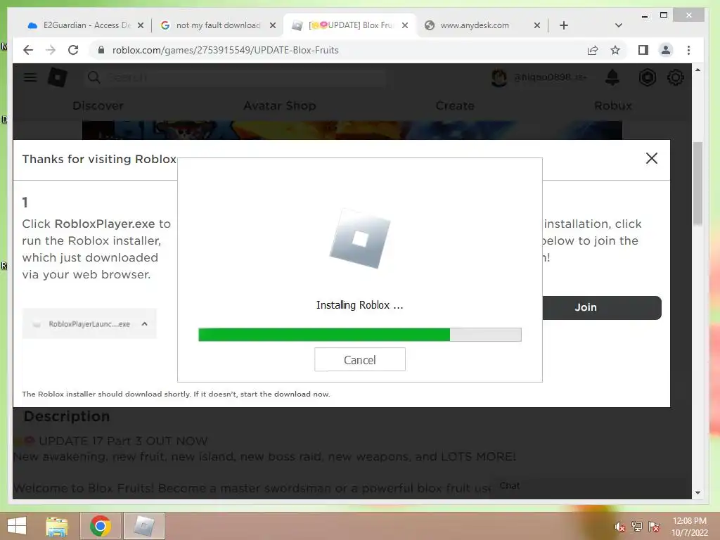Click the RobloxPlayerLauncher.exe download item
Image resolution: width=720 pixels, height=540 pixels.
(x=89, y=323)
